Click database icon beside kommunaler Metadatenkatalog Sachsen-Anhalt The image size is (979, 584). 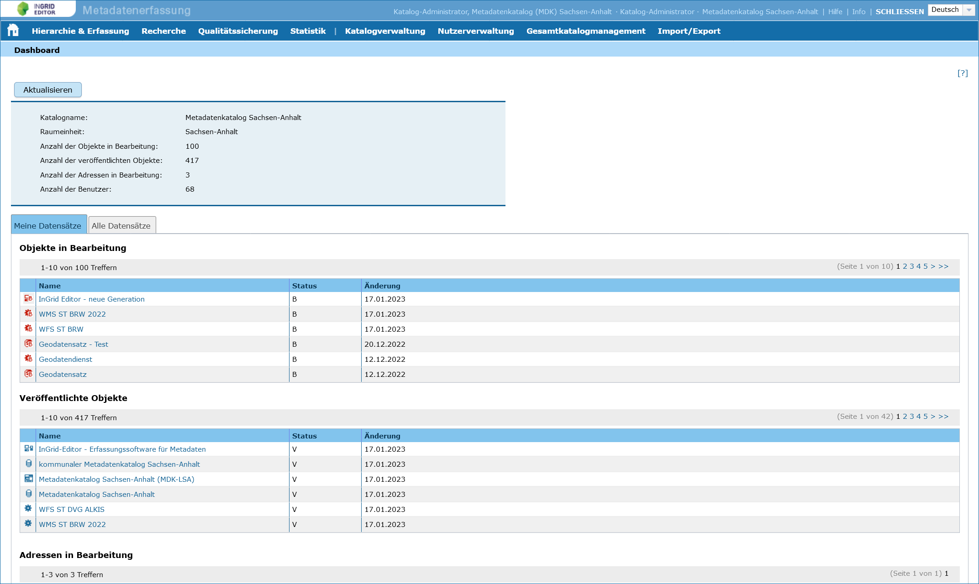[x=28, y=464]
